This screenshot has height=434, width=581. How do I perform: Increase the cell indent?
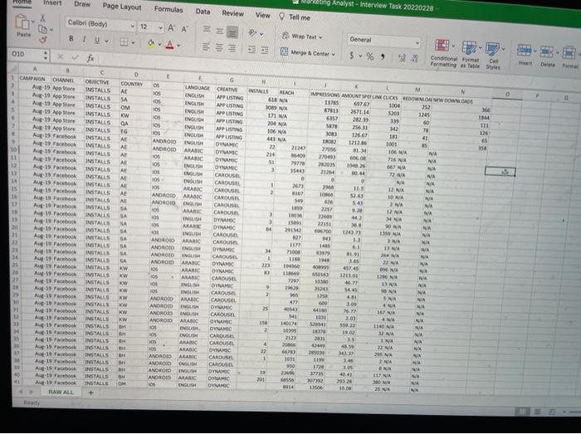pyautogui.click(x=265, y=50)
